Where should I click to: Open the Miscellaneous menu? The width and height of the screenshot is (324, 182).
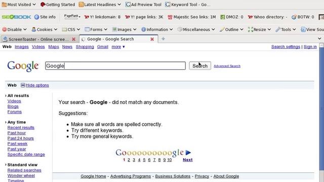(x=196, y=29)
